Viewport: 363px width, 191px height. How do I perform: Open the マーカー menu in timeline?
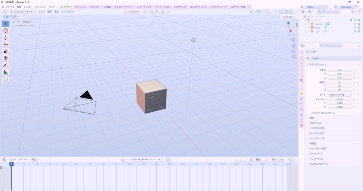click(23, 159)
